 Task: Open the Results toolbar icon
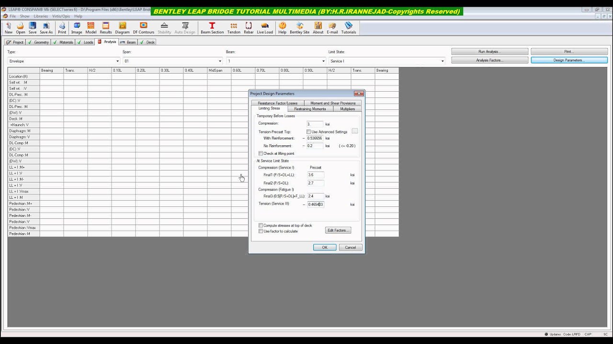pos(106,28)
